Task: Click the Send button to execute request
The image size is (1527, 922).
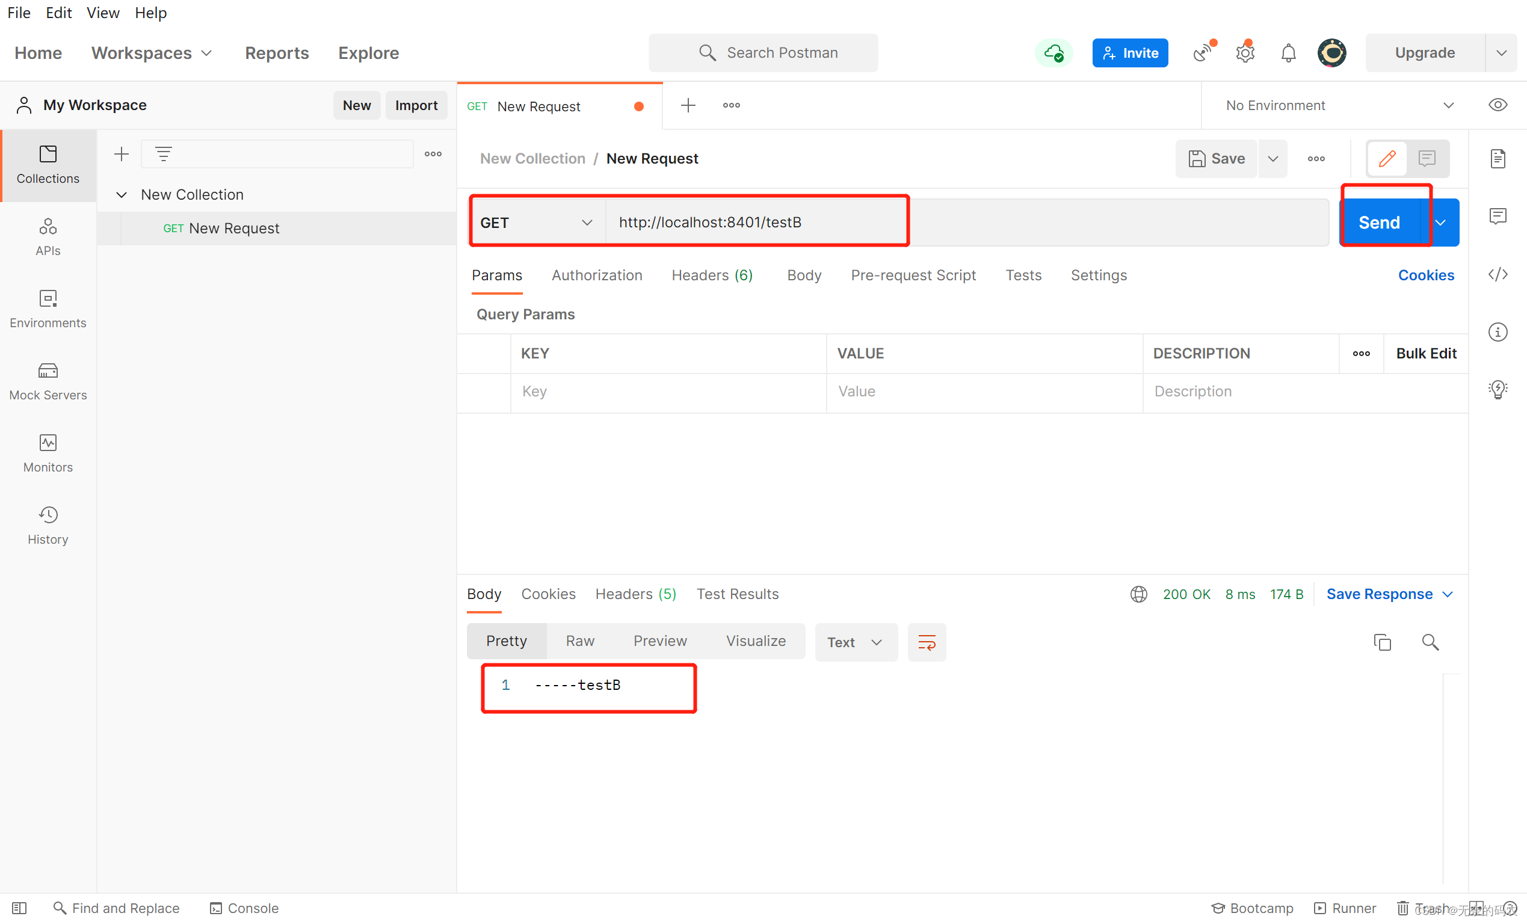Action: point(1380,223)
